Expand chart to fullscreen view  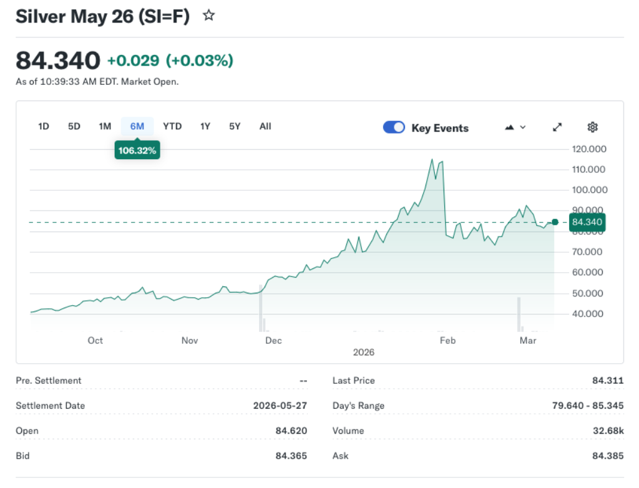[557, 127]
